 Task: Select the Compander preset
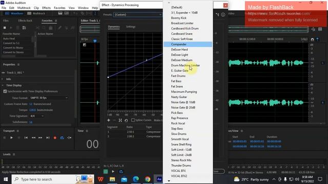coord(188,44)
